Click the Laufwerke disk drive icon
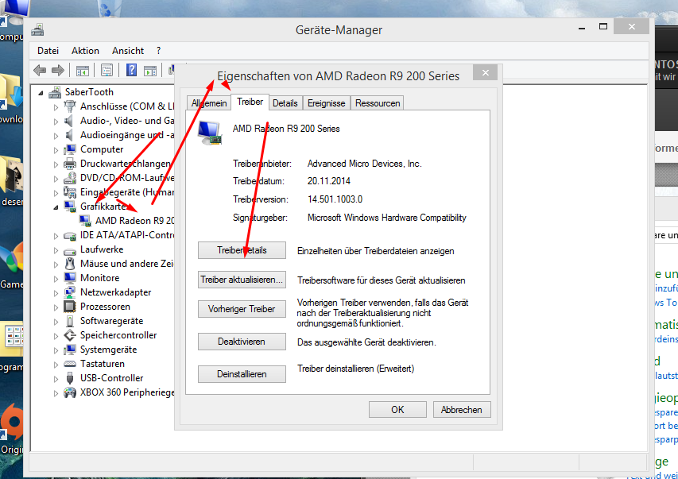Image resolution: width=678 pixels, height=479 pixels. pyautogui.click(x=70, y=250)
